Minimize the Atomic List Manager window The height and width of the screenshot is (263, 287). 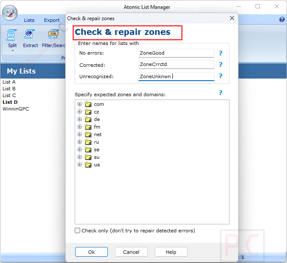[239, 7]
